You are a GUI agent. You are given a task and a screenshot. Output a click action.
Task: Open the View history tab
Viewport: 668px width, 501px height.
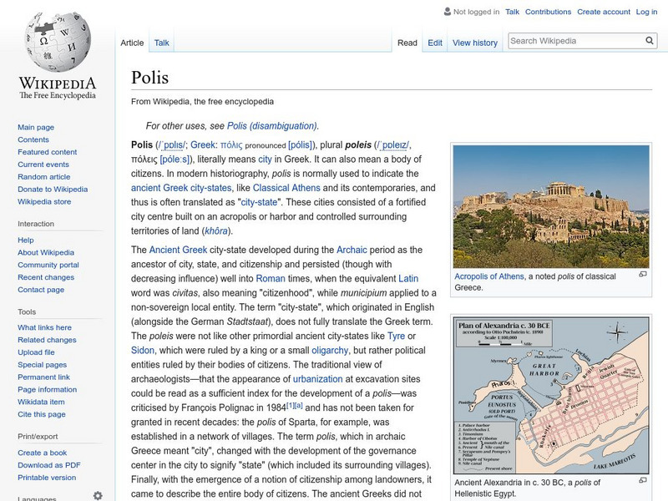tap(476, 43)
